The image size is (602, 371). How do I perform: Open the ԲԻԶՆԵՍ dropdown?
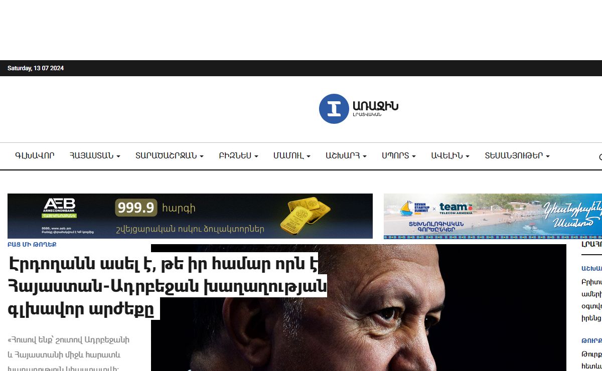point(238,156)
